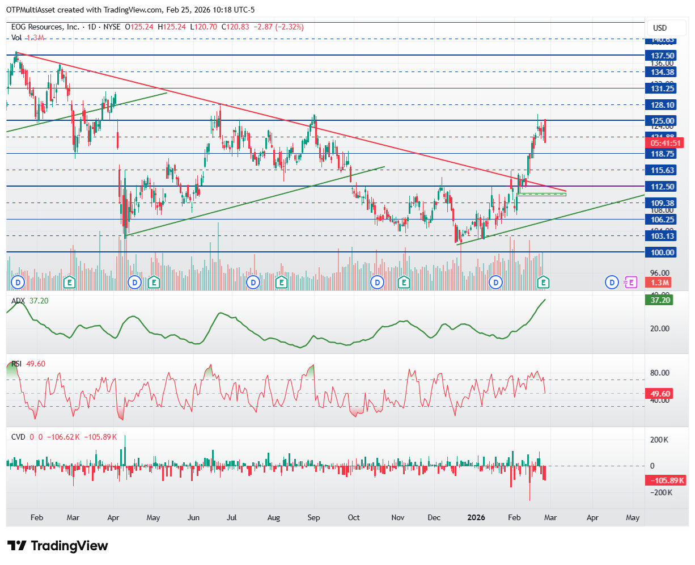This screenshot has height=565, width=695.
Task: Click the green earnings marker under latest candle
Action: click(x=544, y=281)
